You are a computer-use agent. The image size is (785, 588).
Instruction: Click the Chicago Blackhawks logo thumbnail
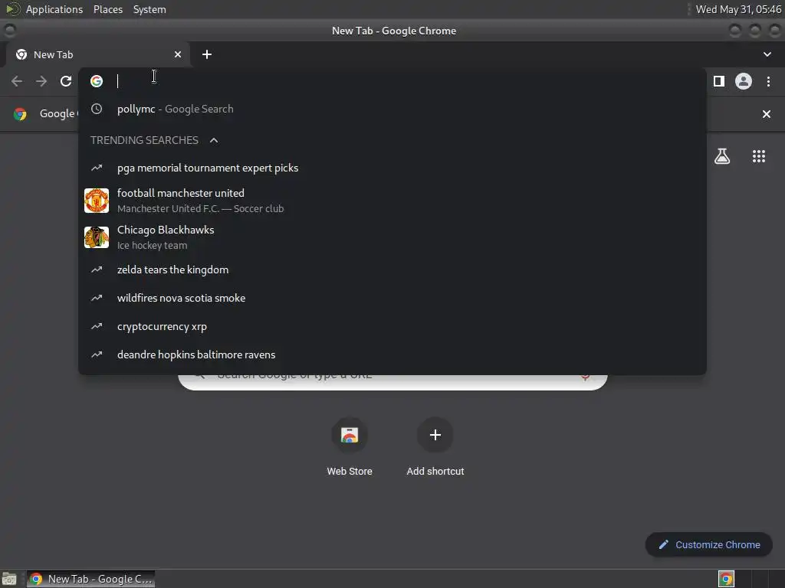pos(97,237)
